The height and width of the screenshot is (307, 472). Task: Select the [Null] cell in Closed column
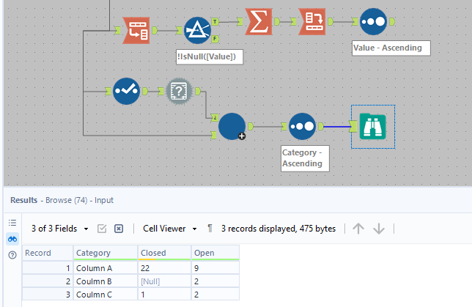[164, 281]
